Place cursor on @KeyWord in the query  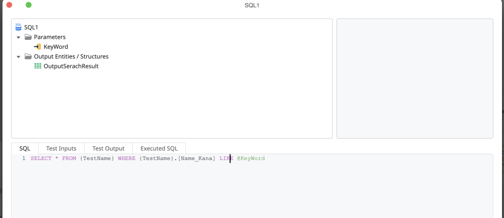tap(251, 158)
